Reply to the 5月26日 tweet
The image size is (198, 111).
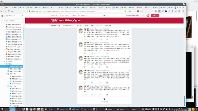[x=85, y=39]
